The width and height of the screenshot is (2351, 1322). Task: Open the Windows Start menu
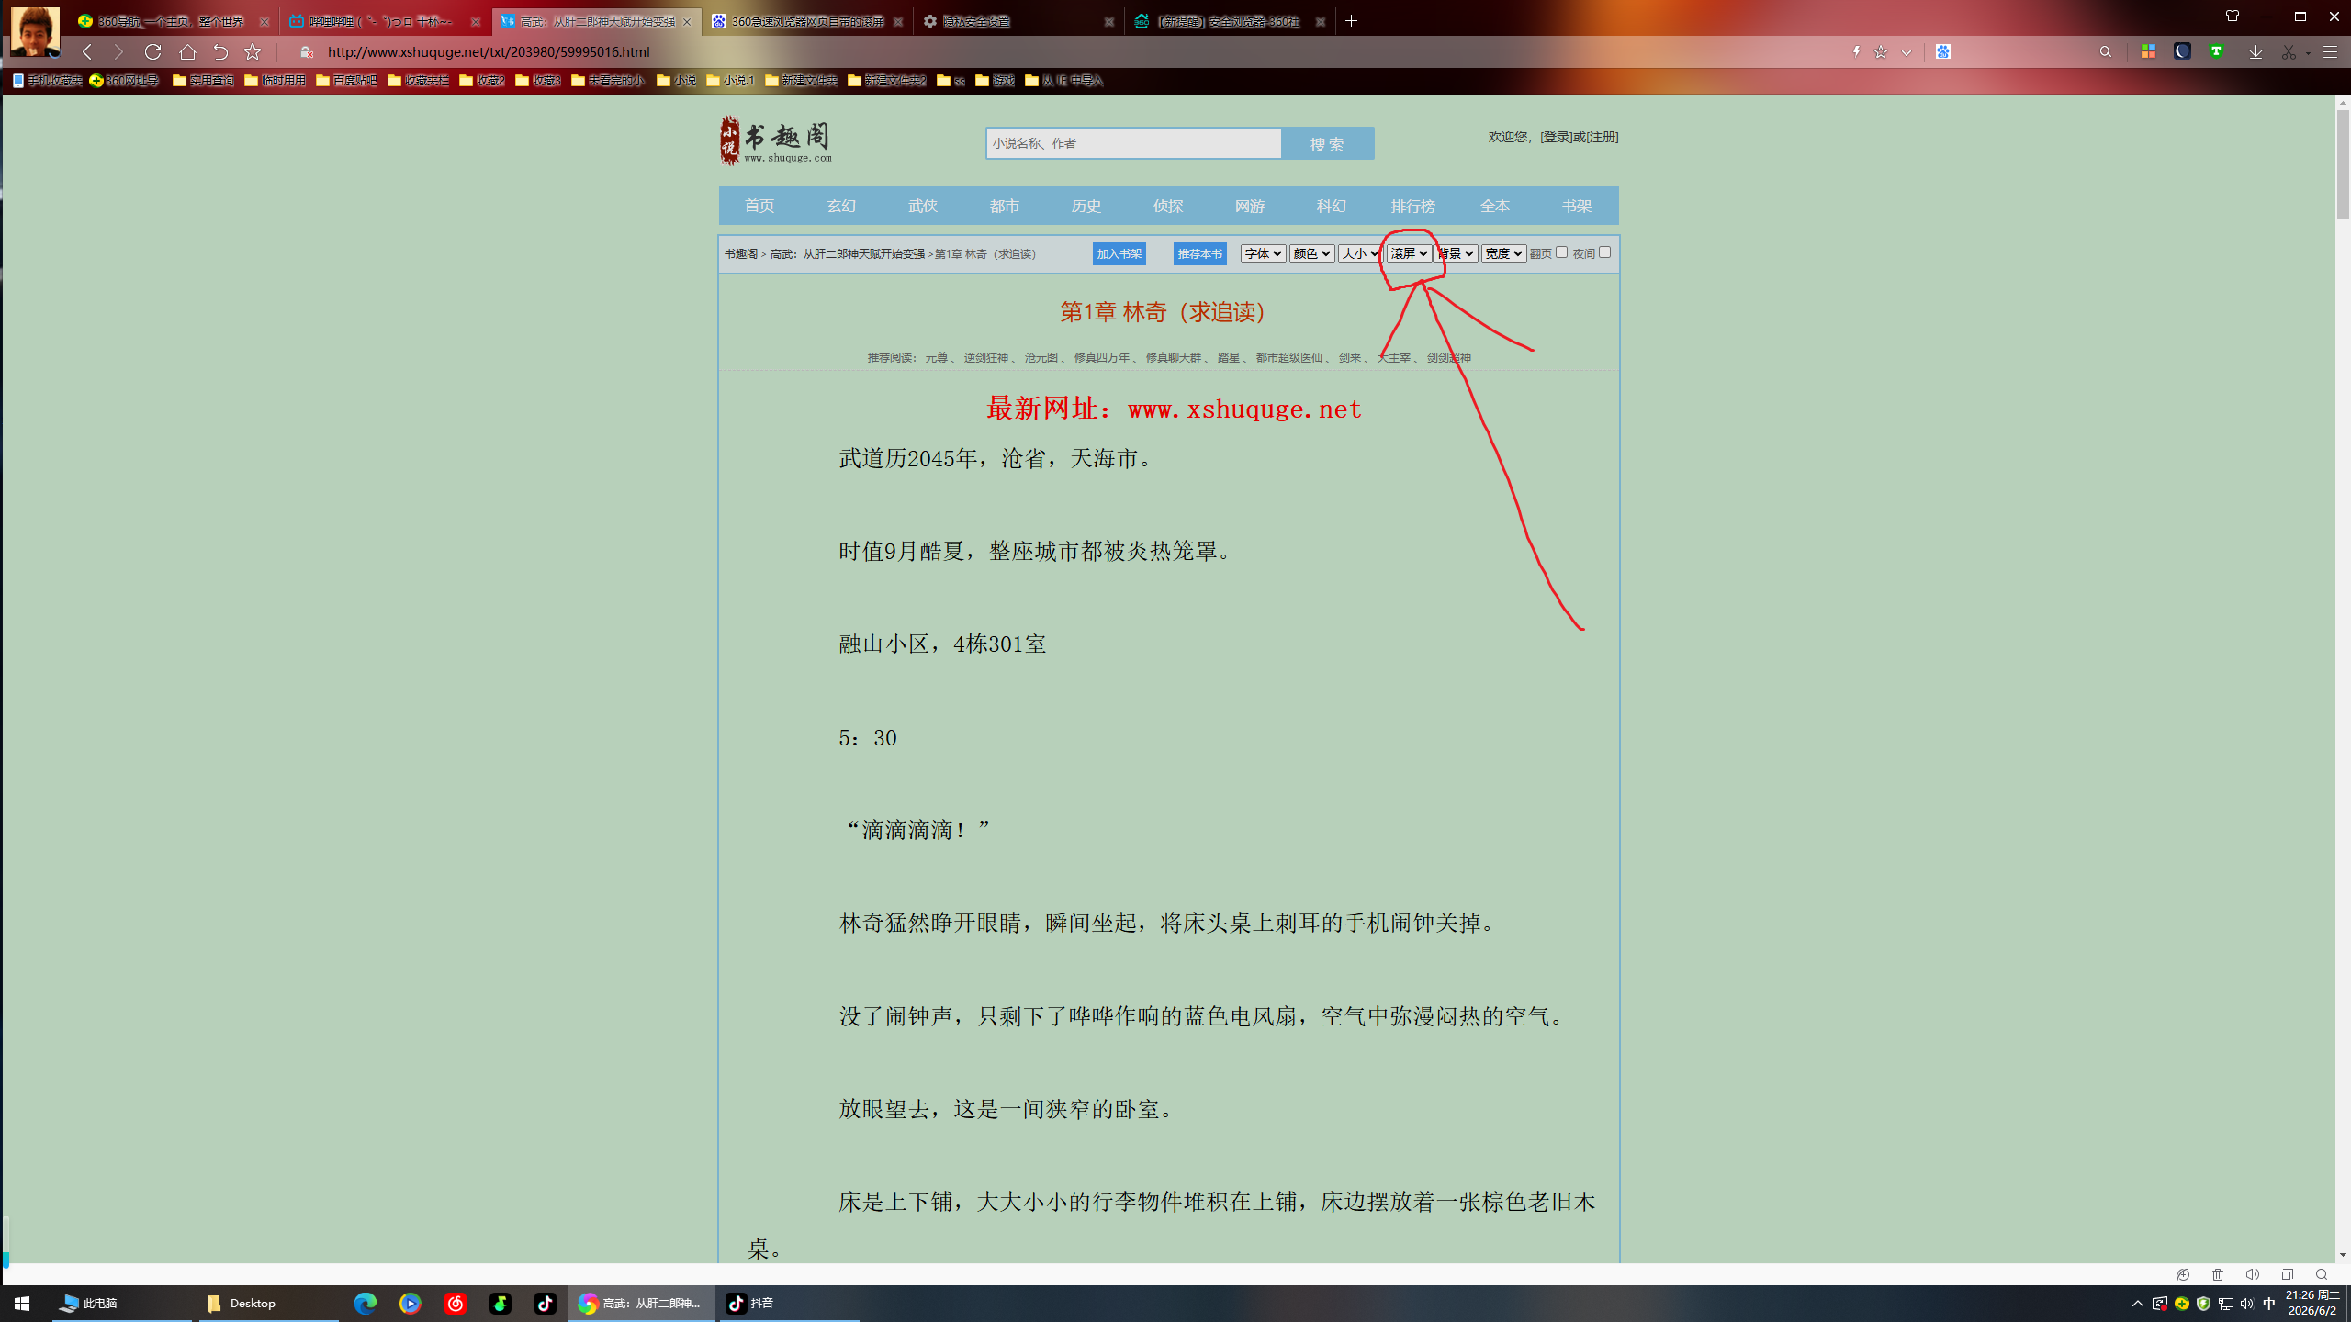point(22,1303)
